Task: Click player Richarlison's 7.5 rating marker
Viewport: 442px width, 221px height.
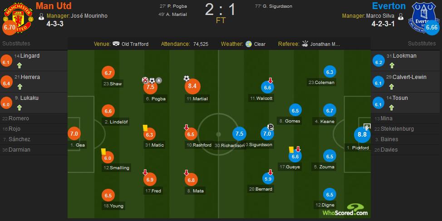Action: point(240,133)
